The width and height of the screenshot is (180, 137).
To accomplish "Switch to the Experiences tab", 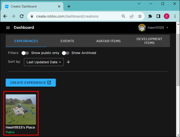I will [x=26, y=41].
